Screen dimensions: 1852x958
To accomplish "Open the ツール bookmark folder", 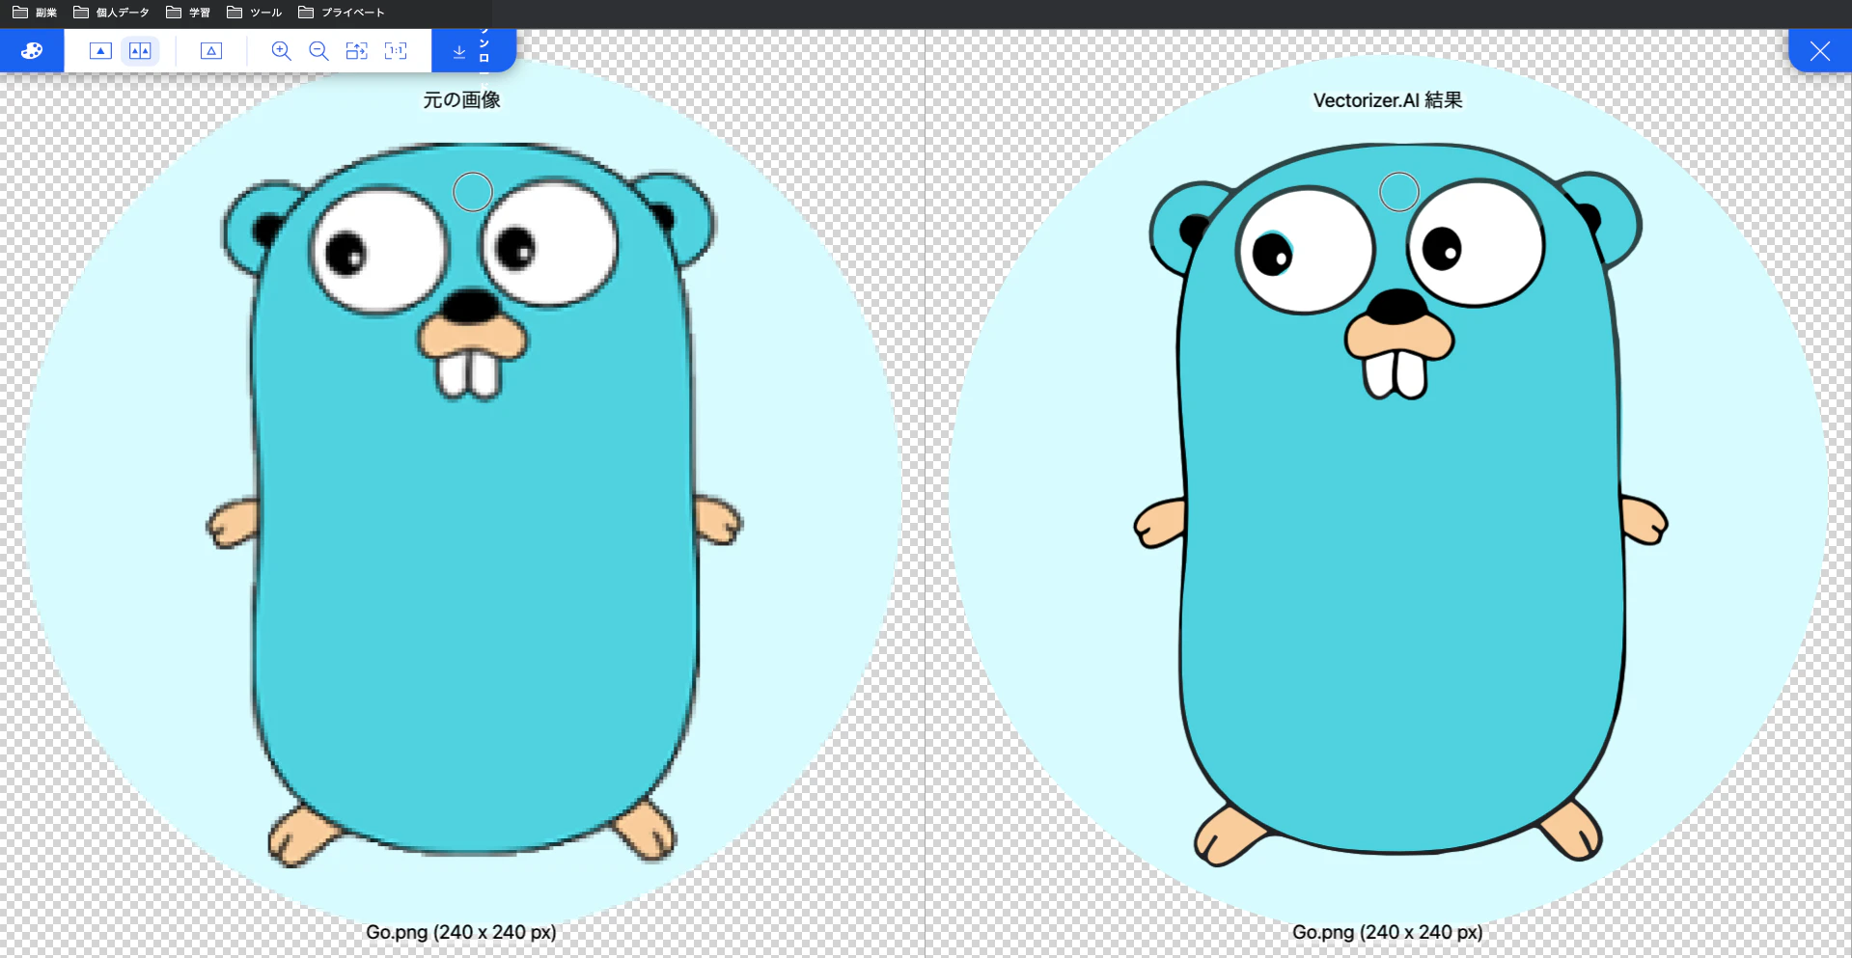I will (255, 13).
